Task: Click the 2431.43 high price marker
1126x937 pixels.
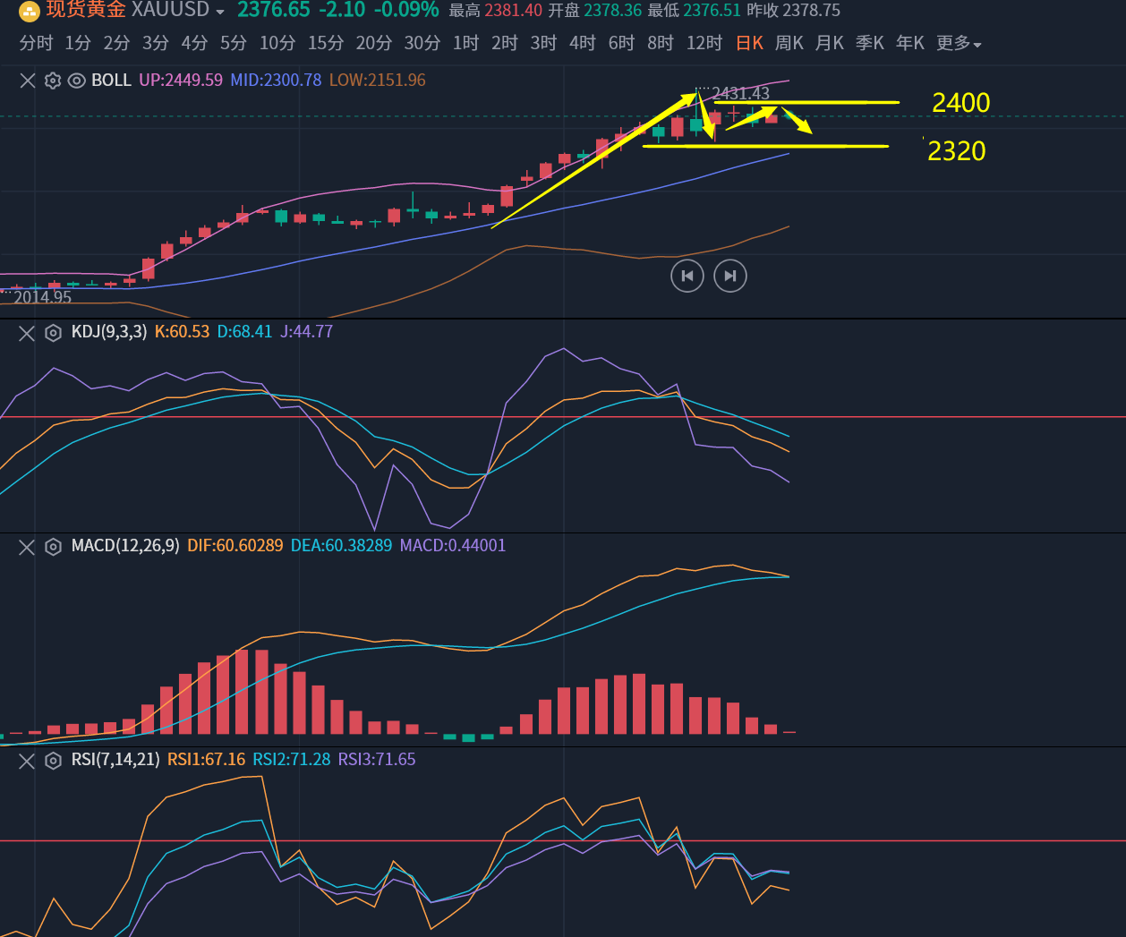Action: pyautogui.click(x=741, y=93)
